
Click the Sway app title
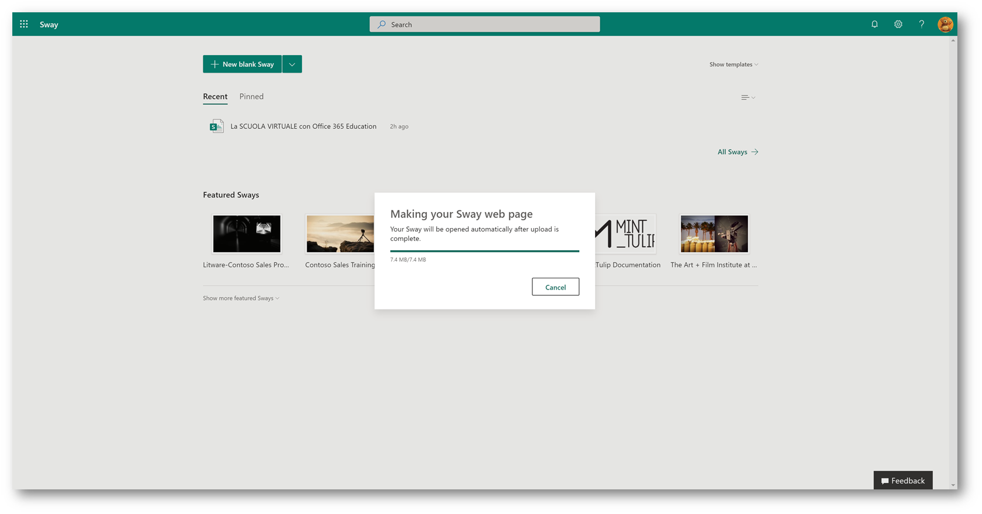[49, 25]
